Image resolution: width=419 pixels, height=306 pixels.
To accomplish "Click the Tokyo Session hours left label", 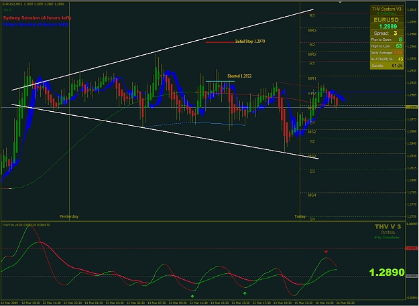I will (x=36, y=25).
